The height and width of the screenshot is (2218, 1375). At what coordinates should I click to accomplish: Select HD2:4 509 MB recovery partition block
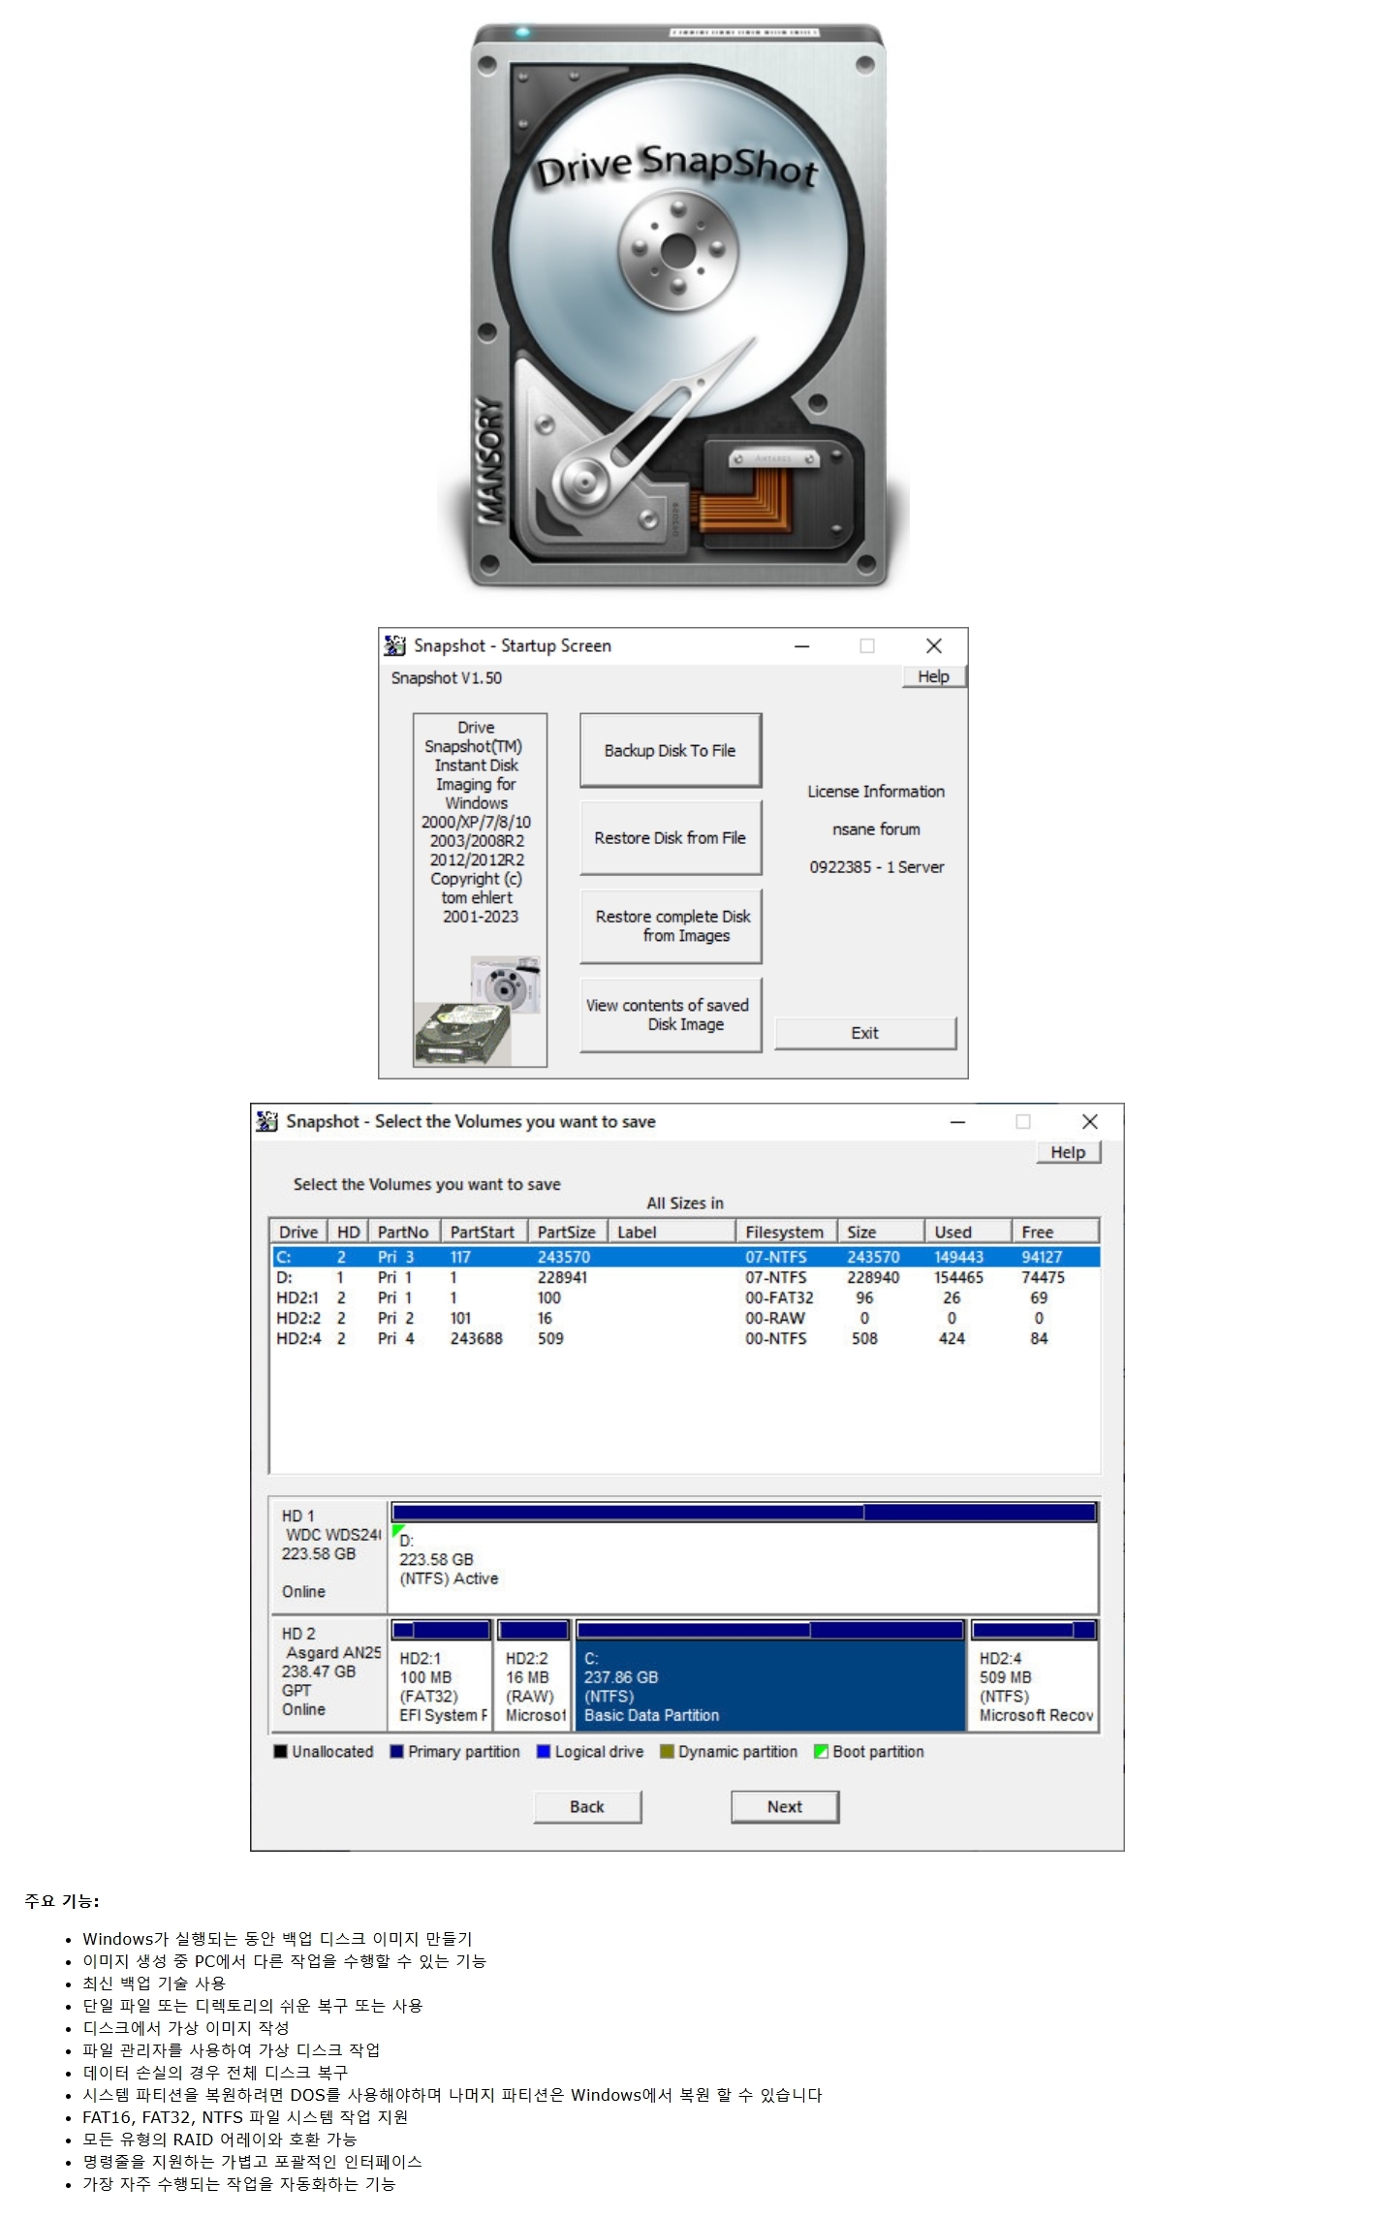pos(1034,1687)
